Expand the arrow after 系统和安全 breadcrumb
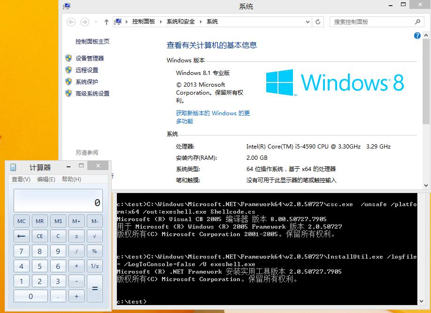This screenshot has width=431, height=313. 200,22
